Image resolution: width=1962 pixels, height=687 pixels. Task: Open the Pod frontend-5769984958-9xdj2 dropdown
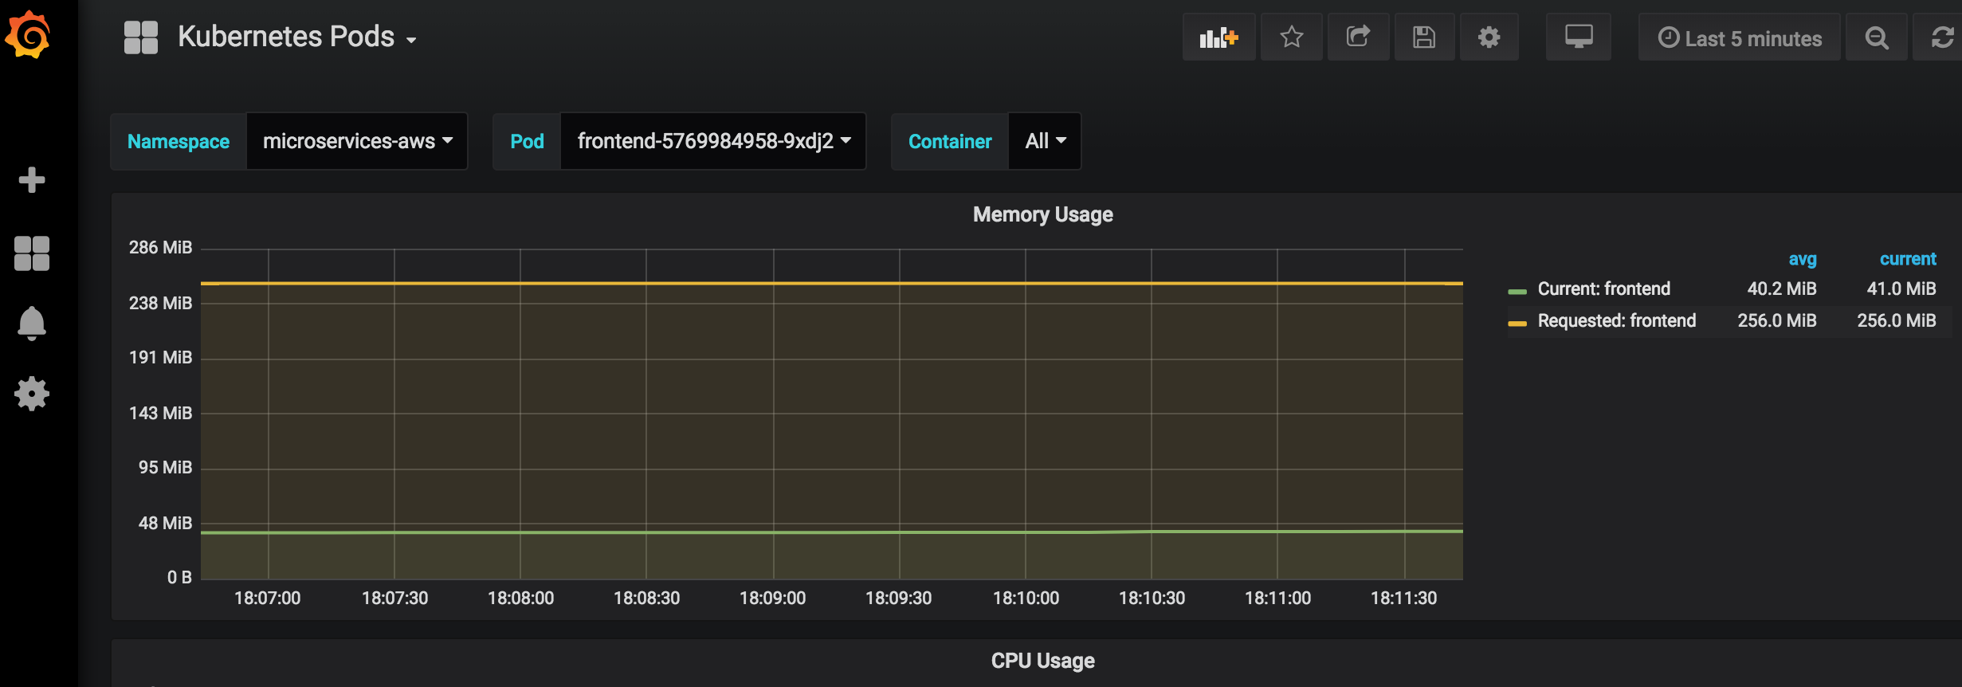(x=713, y=141)
